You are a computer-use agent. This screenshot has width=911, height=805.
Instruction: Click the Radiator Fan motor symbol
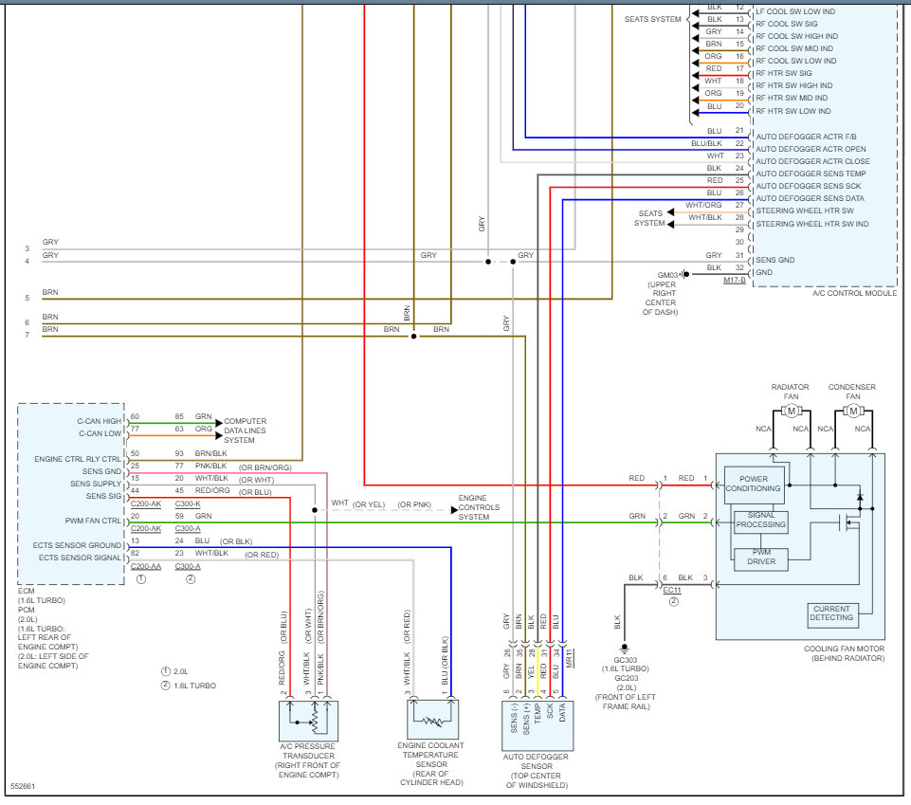pyautogui.click(x=791, y=411)
